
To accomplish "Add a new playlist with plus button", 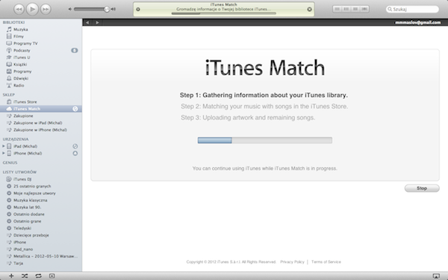I will tap(11, 276).
